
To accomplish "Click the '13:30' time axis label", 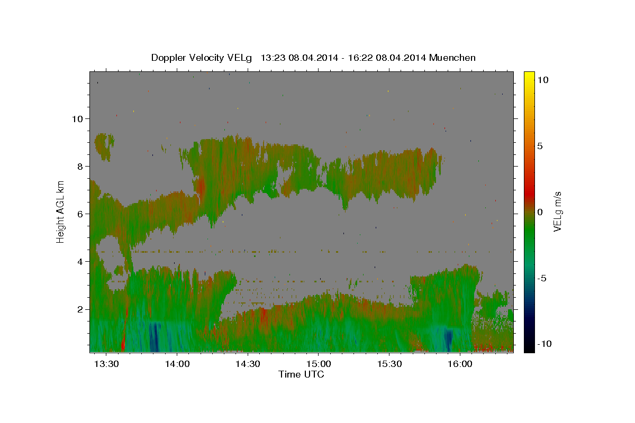I will 106,364.
